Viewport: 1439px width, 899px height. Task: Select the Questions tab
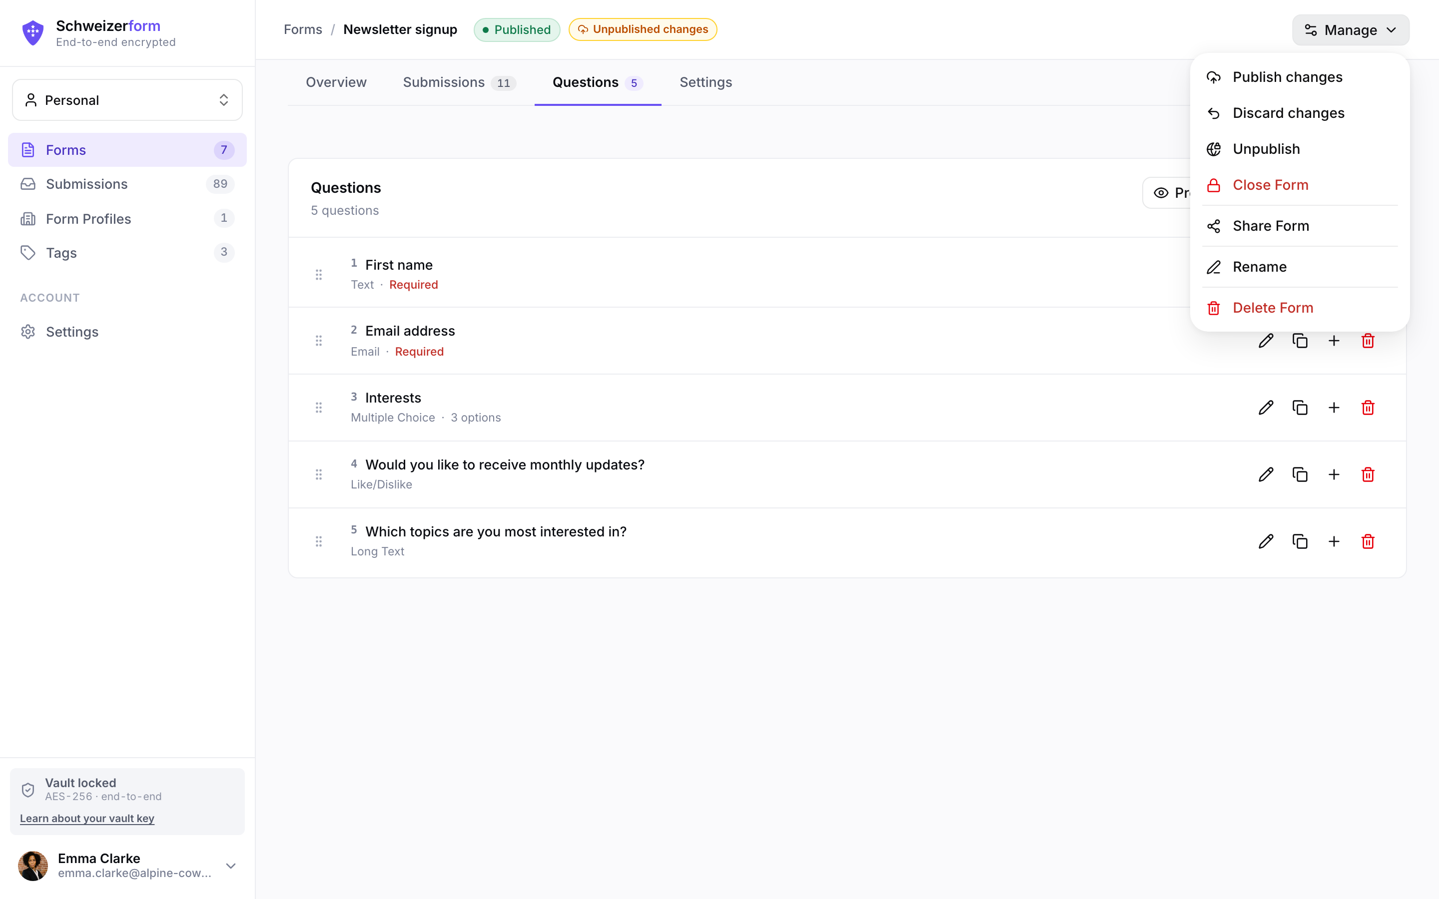click(x=598, y=82)
